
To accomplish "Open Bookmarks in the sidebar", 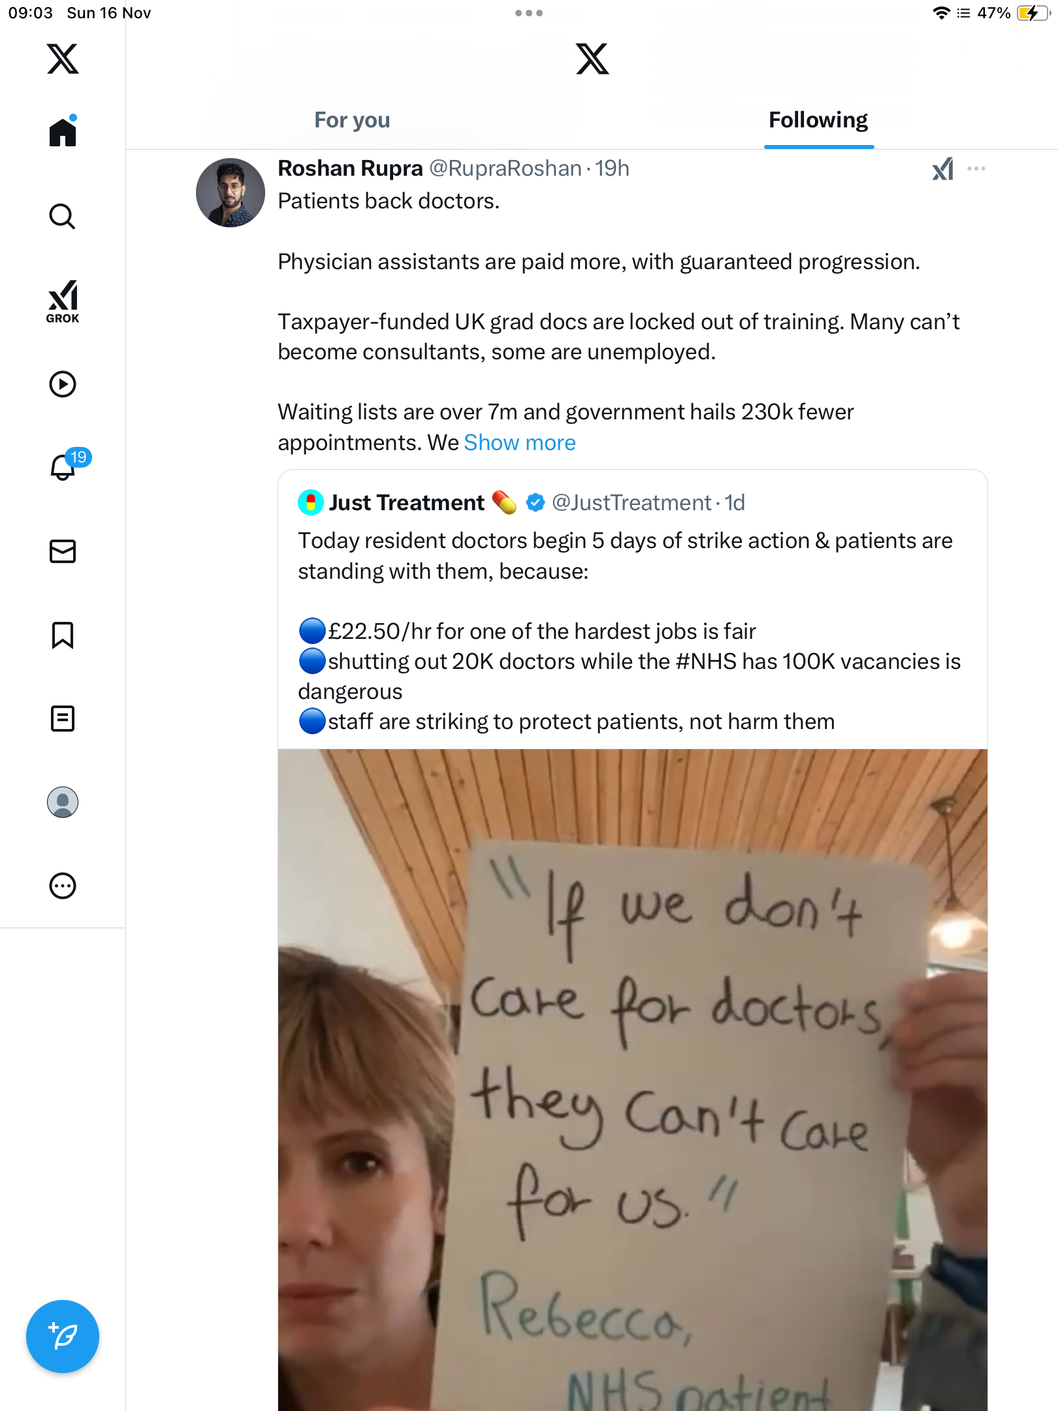I will [63, 635].
